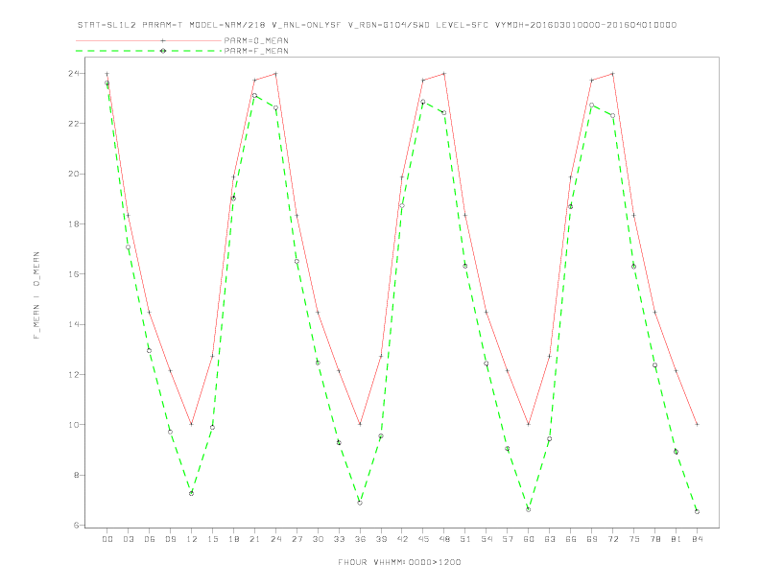Click the green F_MEAN circle marker at hour 03
Image resolution: width=760 pixels, height=587 pixels.
(x=128, y=247)
